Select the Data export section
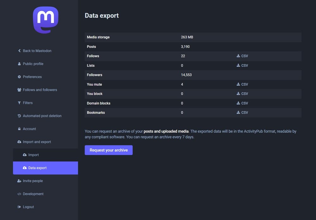The height and width of the screenshot is (220, 316). (x=35, y=168)
